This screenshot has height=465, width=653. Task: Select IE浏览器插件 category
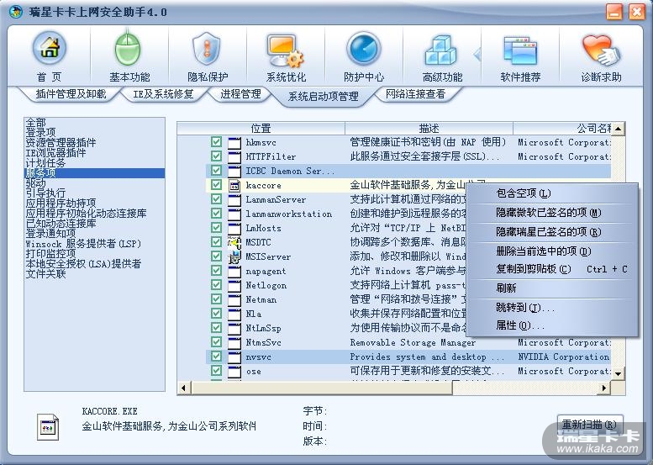[55, 153]
